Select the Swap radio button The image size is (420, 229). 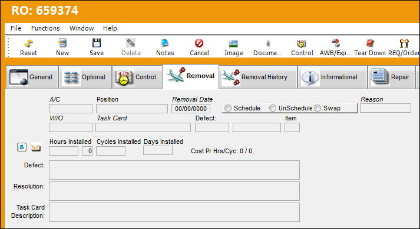318,108
